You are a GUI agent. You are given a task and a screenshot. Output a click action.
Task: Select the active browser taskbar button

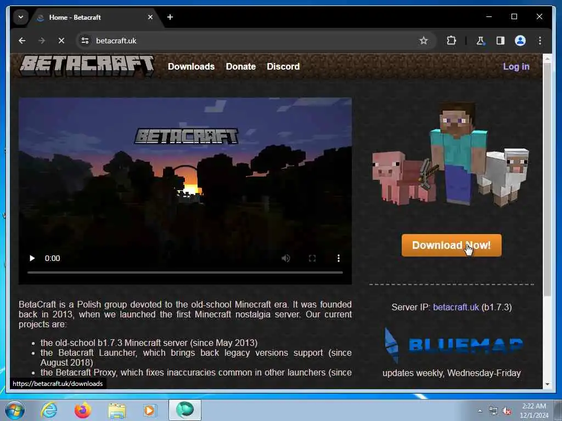(x=185, y=410)
